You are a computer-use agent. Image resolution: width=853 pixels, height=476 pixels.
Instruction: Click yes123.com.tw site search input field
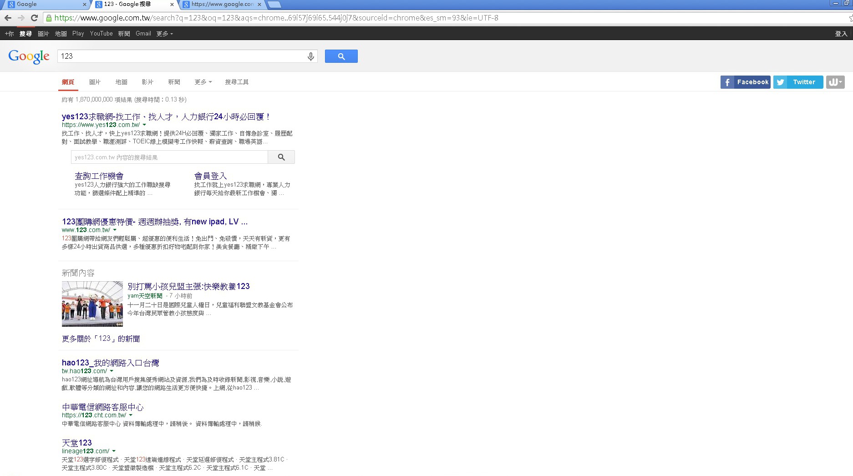169,157
